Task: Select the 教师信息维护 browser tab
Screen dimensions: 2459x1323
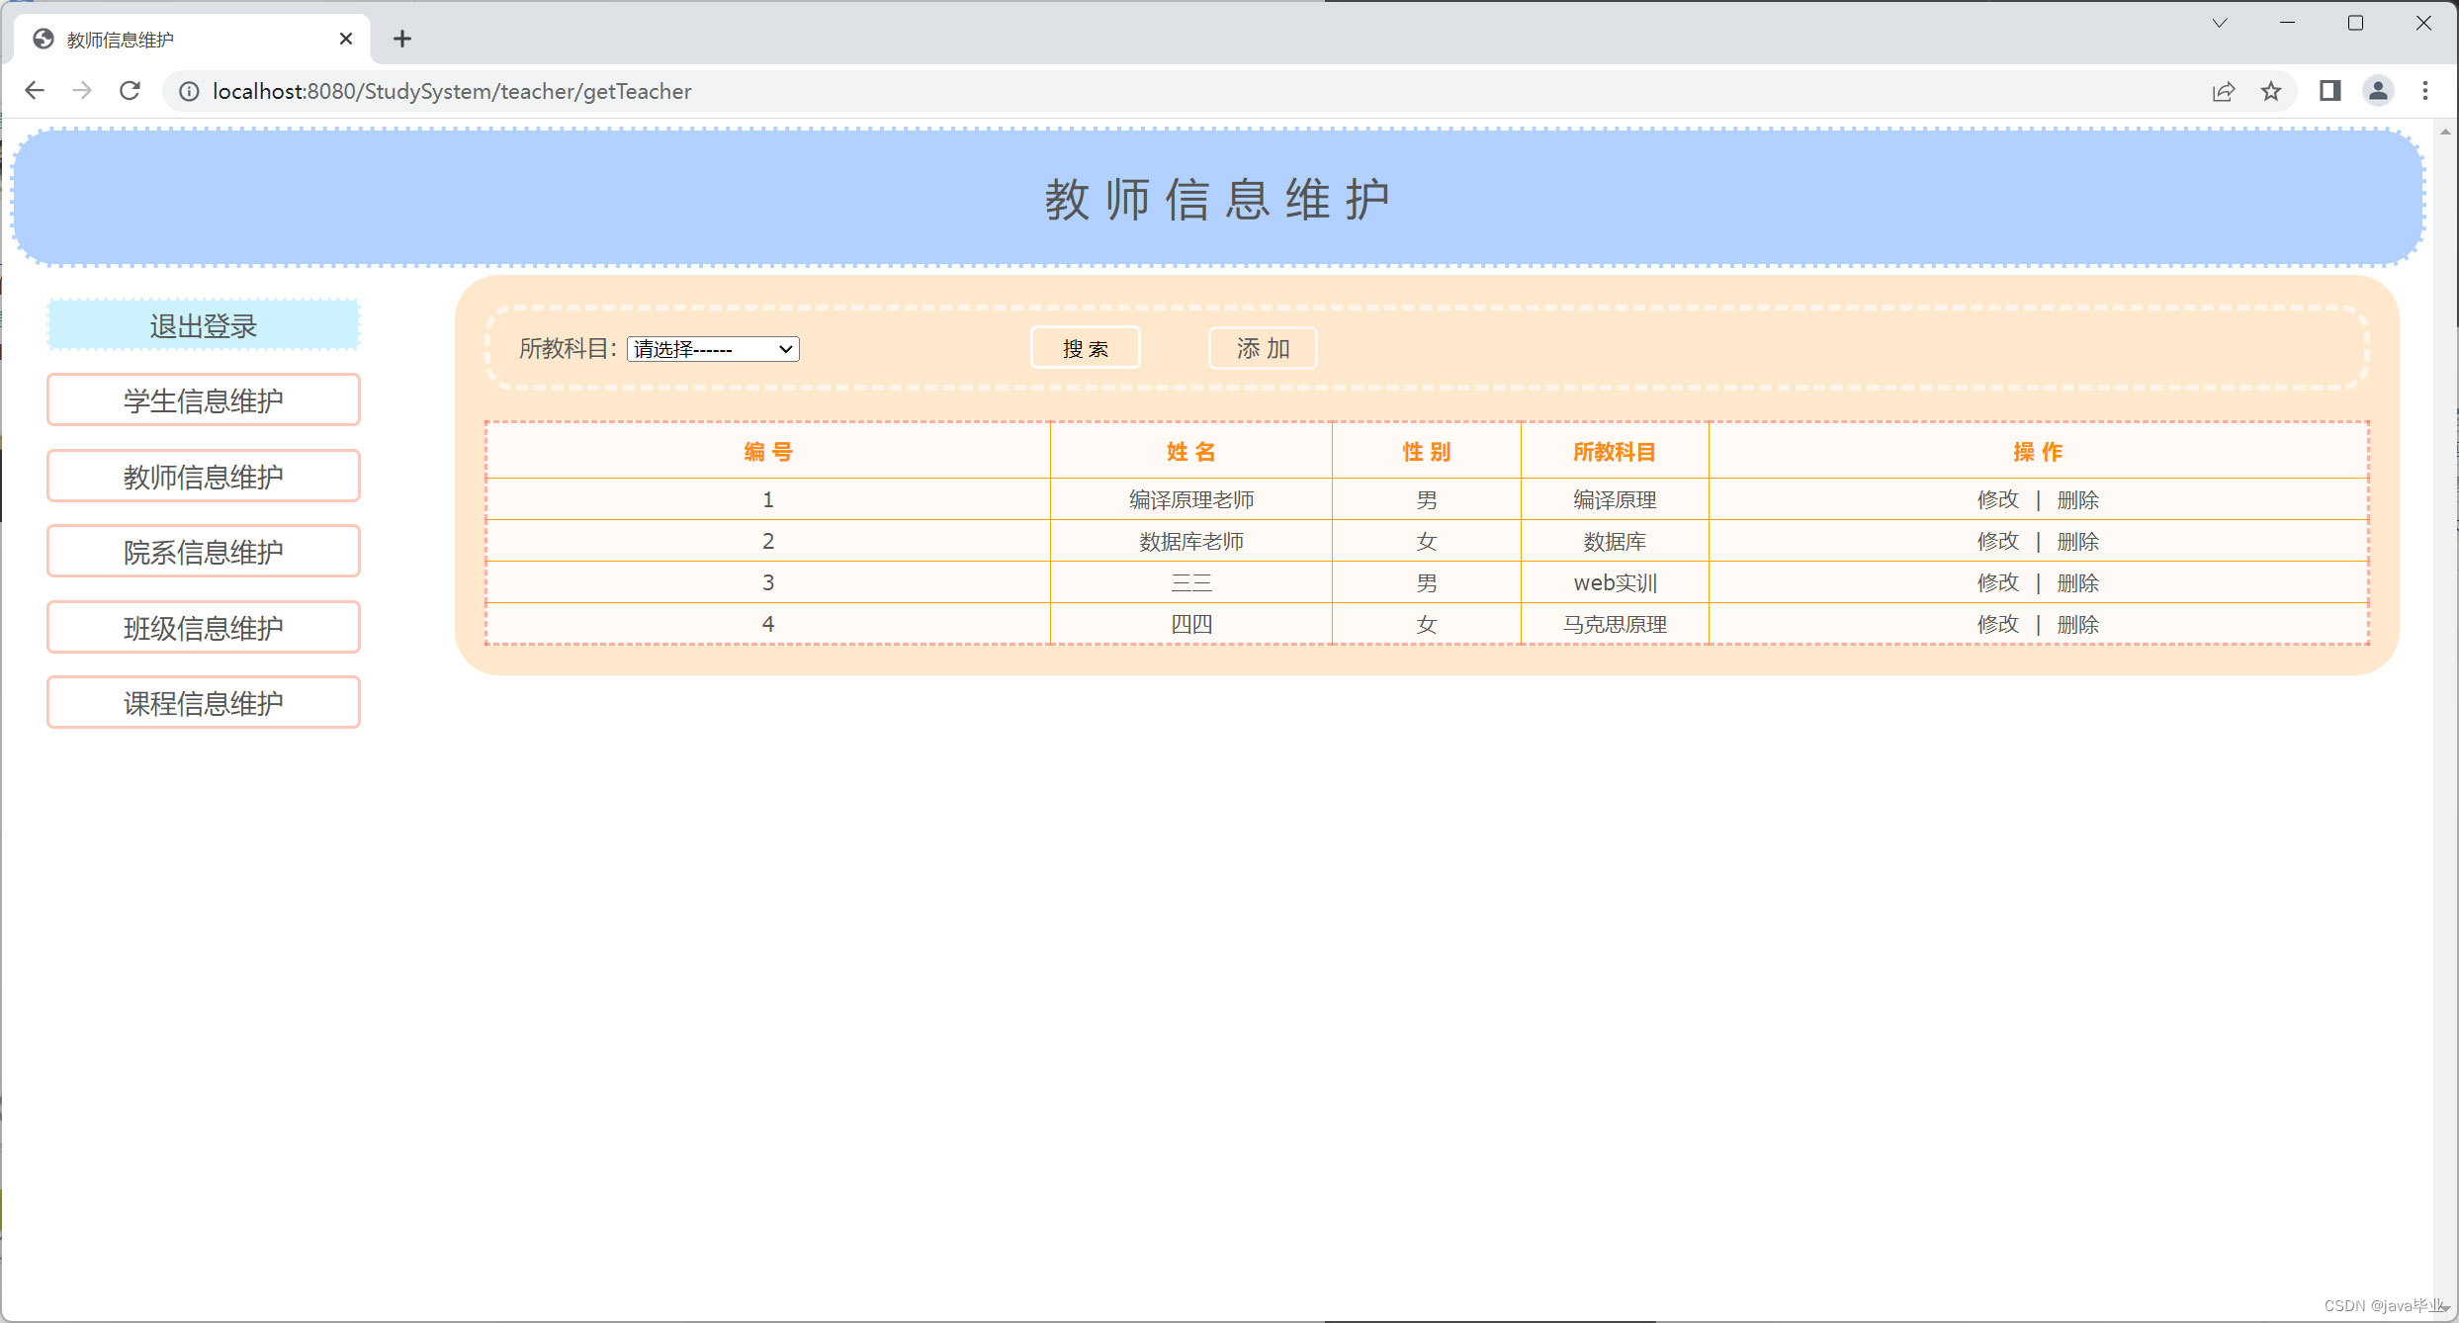Action: pos(193,39)
